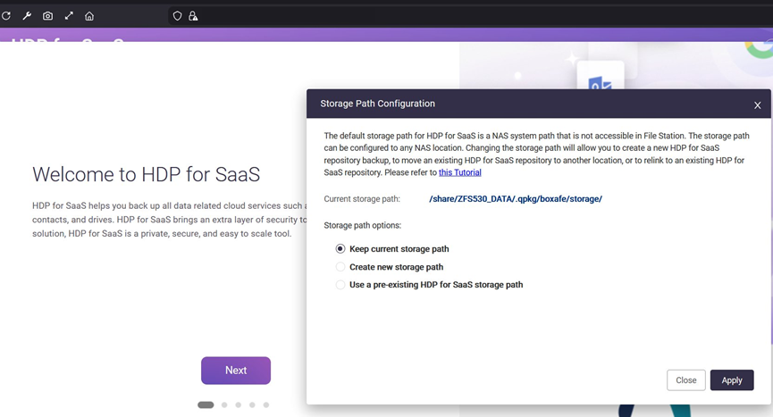
Task: Jump to the second welcome slide dot
Action: [x=224, y=405]
